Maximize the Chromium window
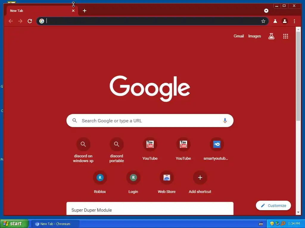 coord(284,6)
